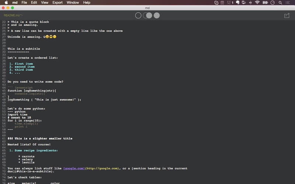Click the share/export icon in the toolbar
Image resolution: width=295 pixels, height=184 pixels.
287,15
